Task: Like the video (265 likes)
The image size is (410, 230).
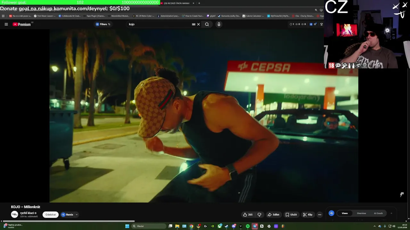Action: tap(248, 215)
